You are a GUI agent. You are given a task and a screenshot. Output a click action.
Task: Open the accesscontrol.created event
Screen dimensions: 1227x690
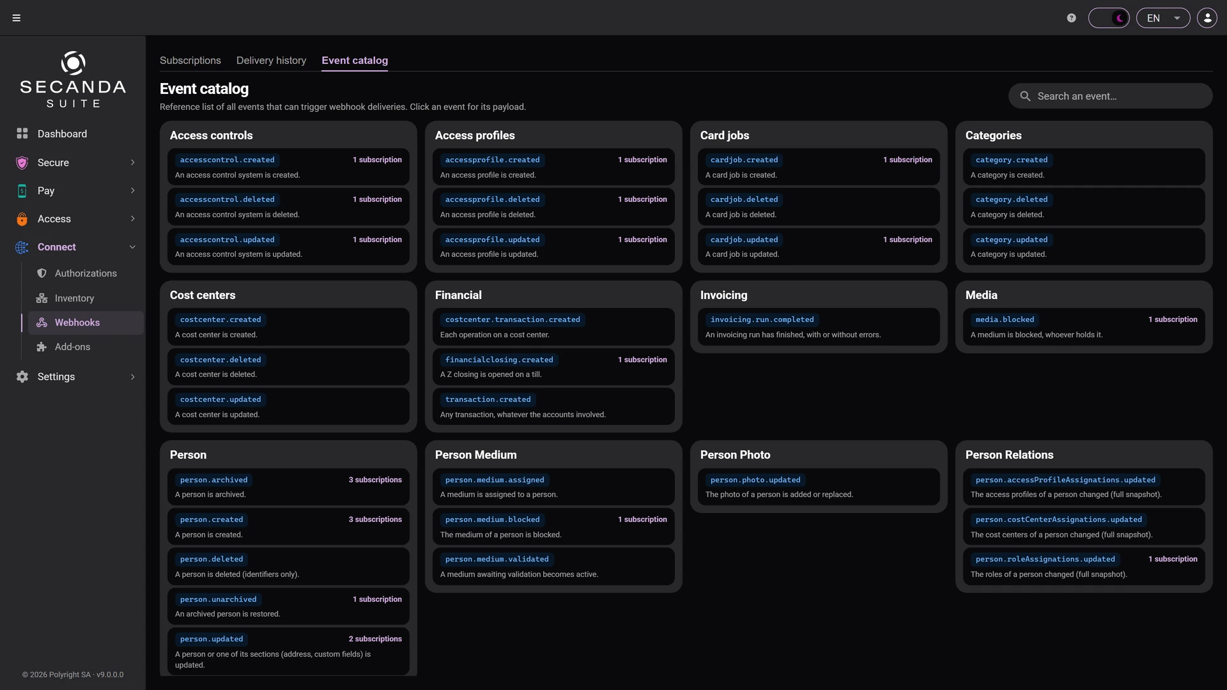pyautogui.click(x=288, y=167)
